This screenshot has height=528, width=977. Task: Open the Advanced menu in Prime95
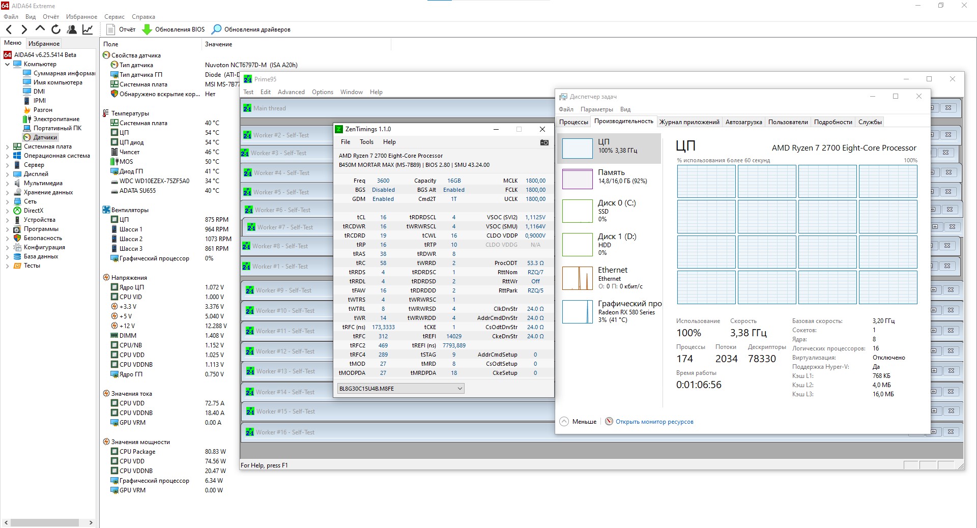pyautogui.click(x=291, y=92)
